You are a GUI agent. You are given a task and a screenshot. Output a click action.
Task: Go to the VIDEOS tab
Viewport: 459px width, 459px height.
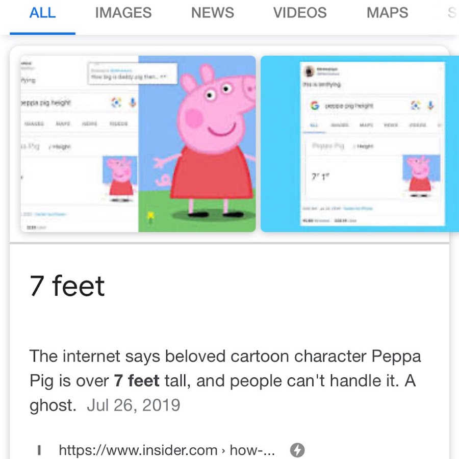click(300, 13)
